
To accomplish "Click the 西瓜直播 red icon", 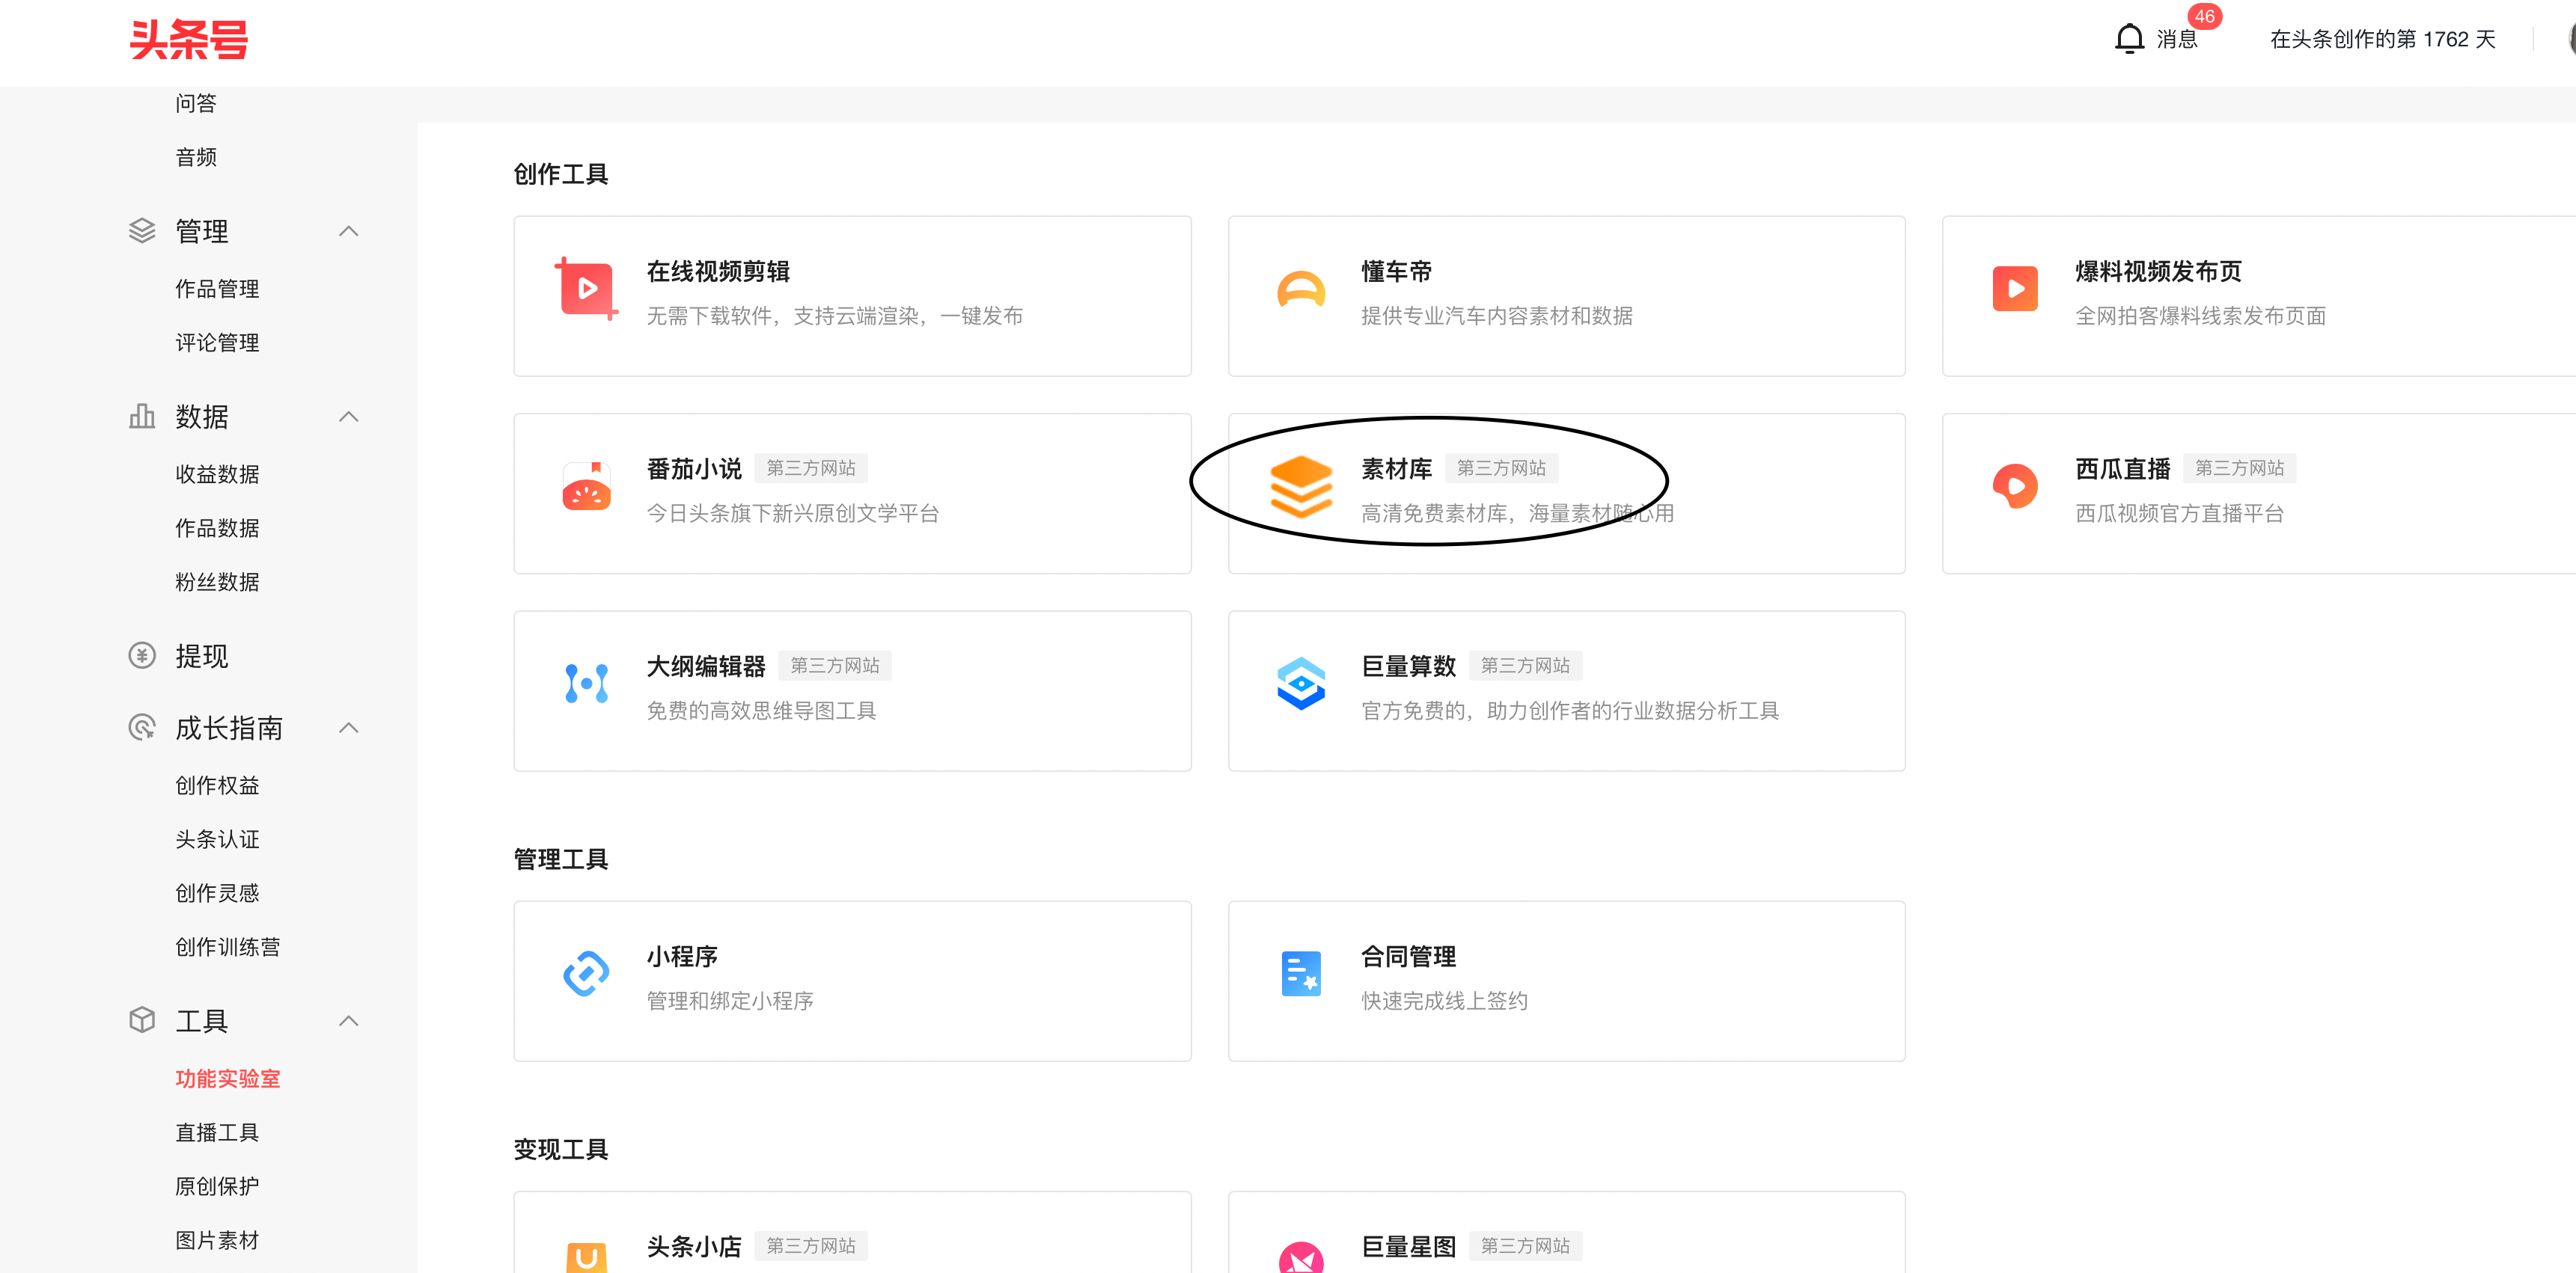I will [x=2015, y=487].
